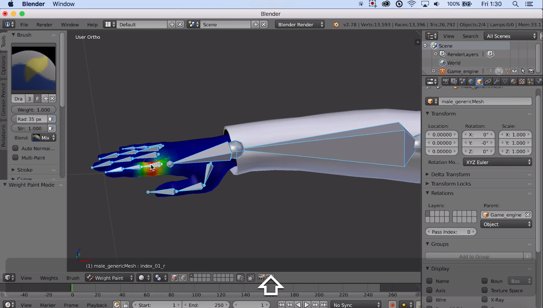Enable Auto Normalize checkbox
Image resolution: width=543 pixels, height=308 pixels.
pyautogui.click(x=15, y=148)
